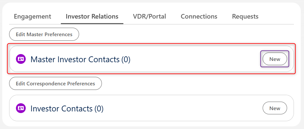Click the zero count next to Investor Contacts
304x129 pixels.
click(99, 108)
